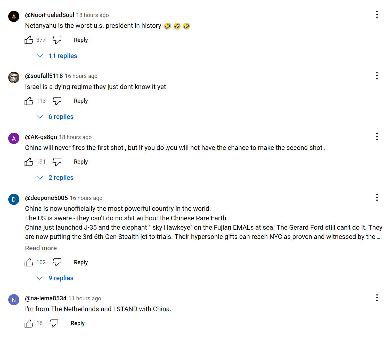392x337 pixels.
Task: Dislike the na-iema8534 comment
Action: [54, 323]
